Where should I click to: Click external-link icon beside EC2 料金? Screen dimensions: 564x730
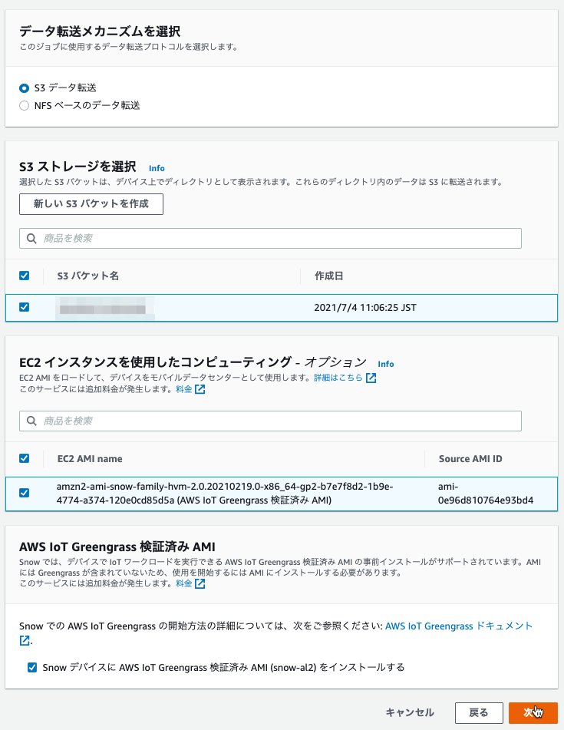(200, 389)
